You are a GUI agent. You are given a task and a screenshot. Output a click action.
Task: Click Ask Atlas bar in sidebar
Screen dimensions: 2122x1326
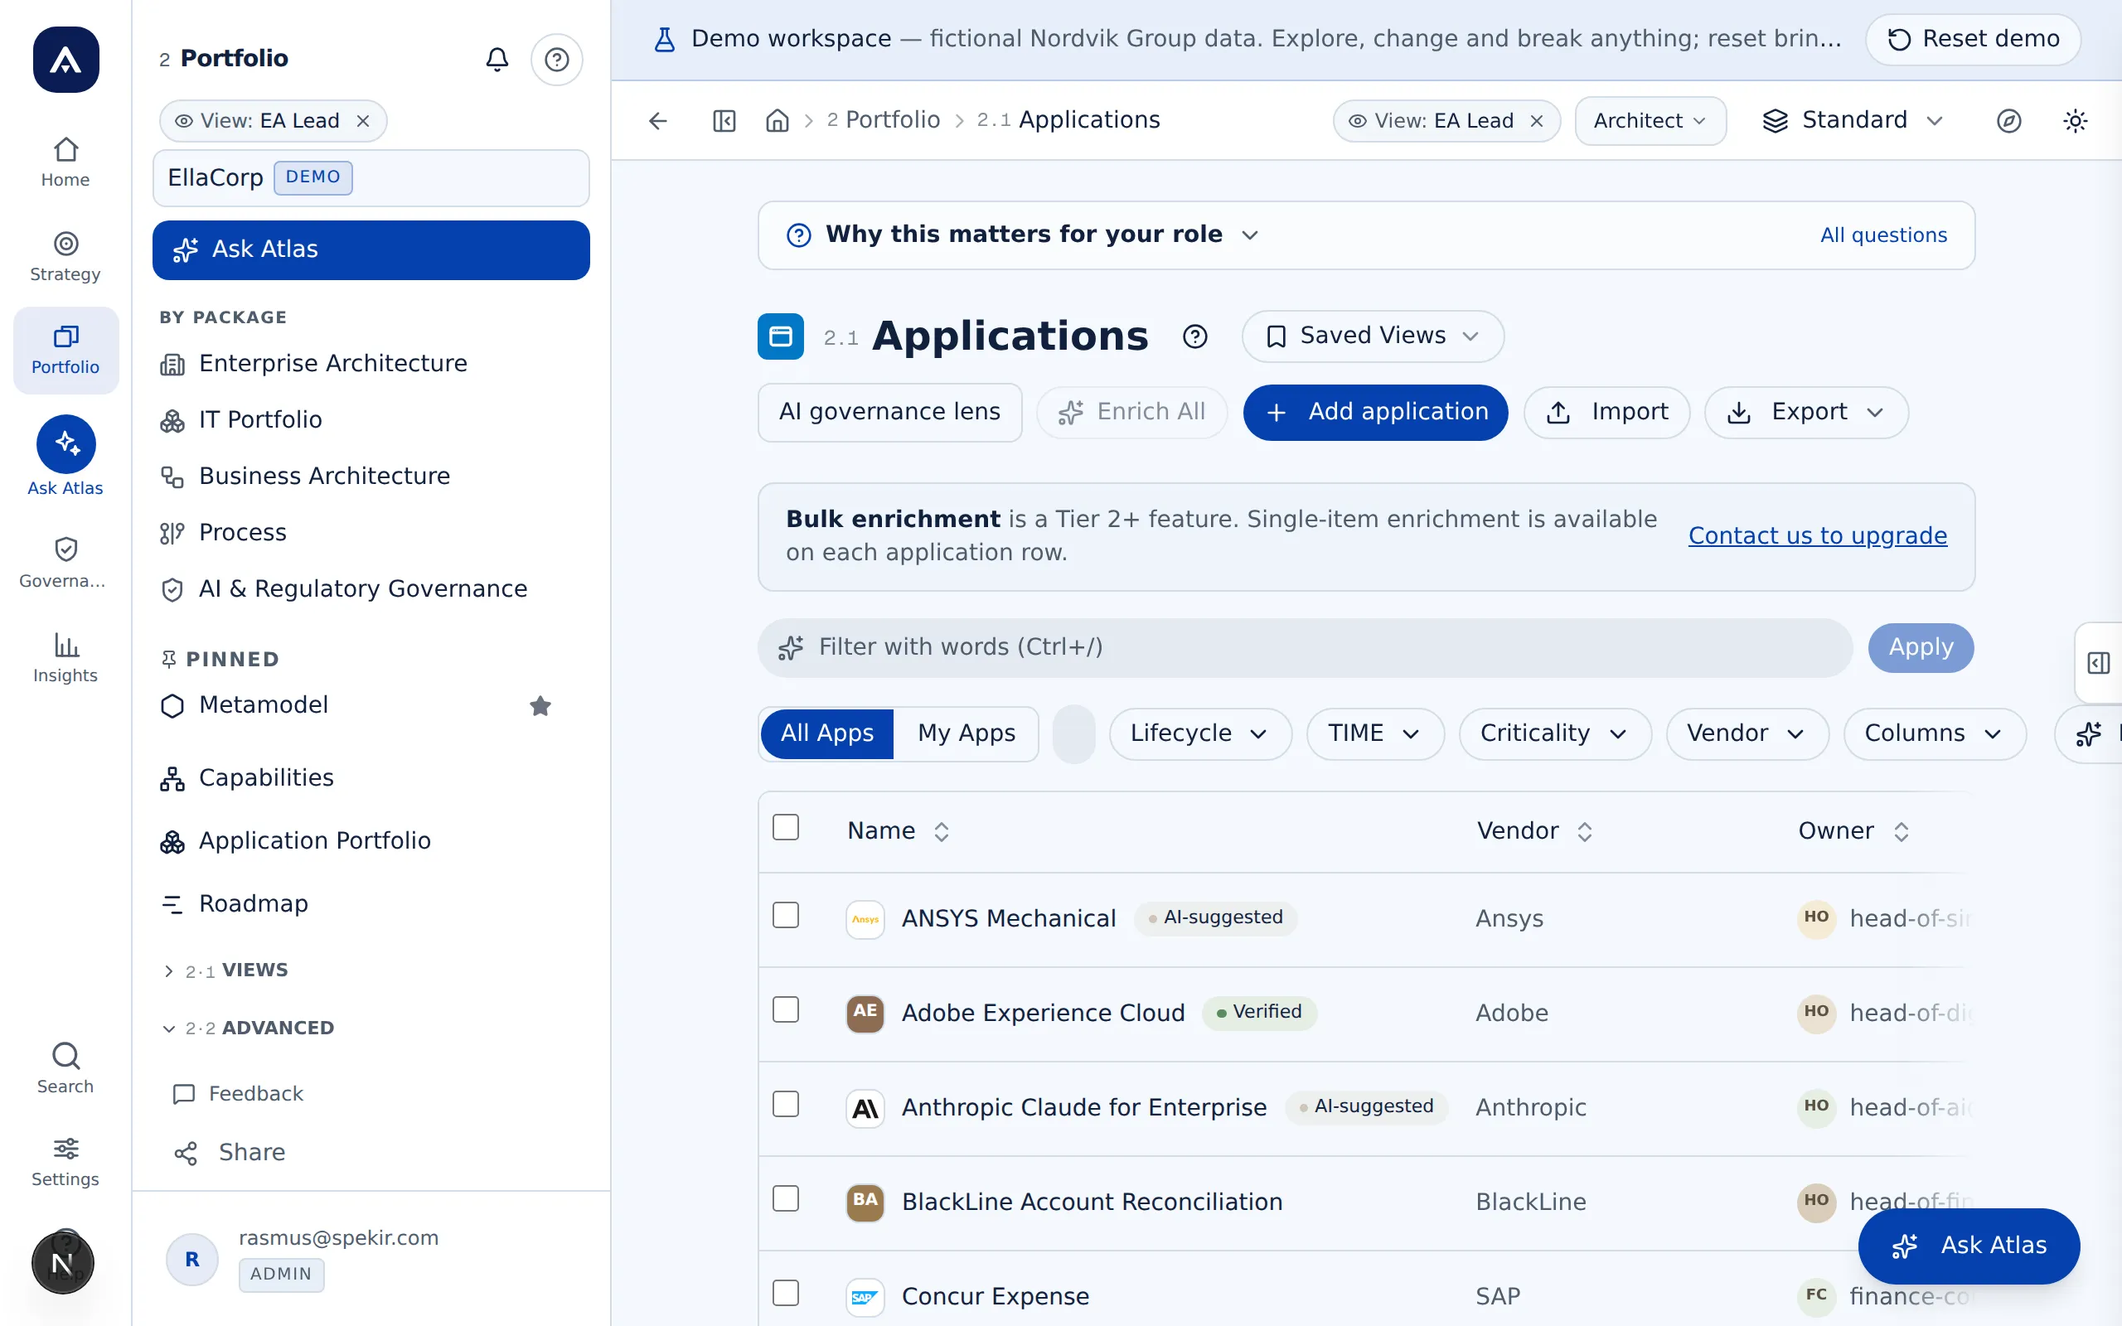371,250
